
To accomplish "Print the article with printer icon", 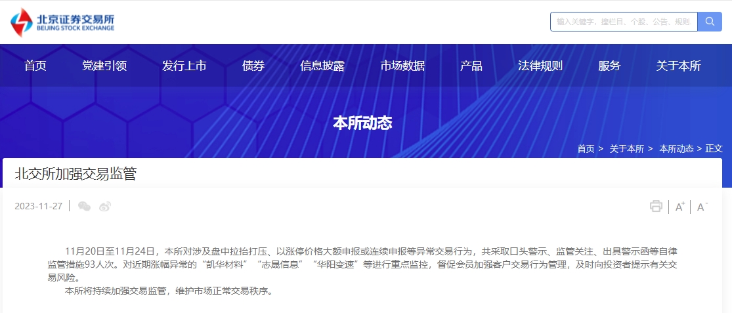I will point(656,207).
